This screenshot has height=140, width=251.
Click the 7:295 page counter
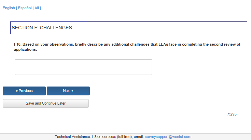[232, 114]
